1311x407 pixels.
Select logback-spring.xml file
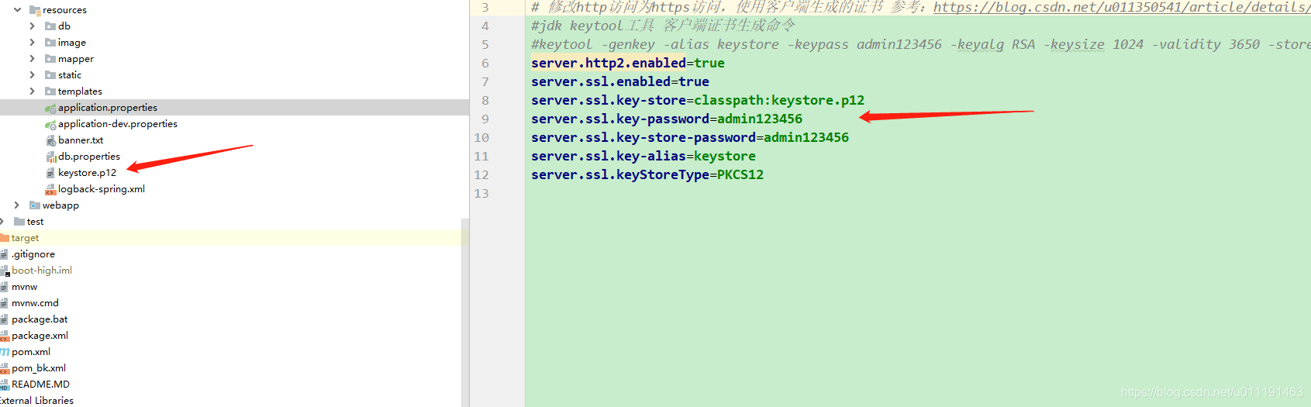[x=102, y=189]
